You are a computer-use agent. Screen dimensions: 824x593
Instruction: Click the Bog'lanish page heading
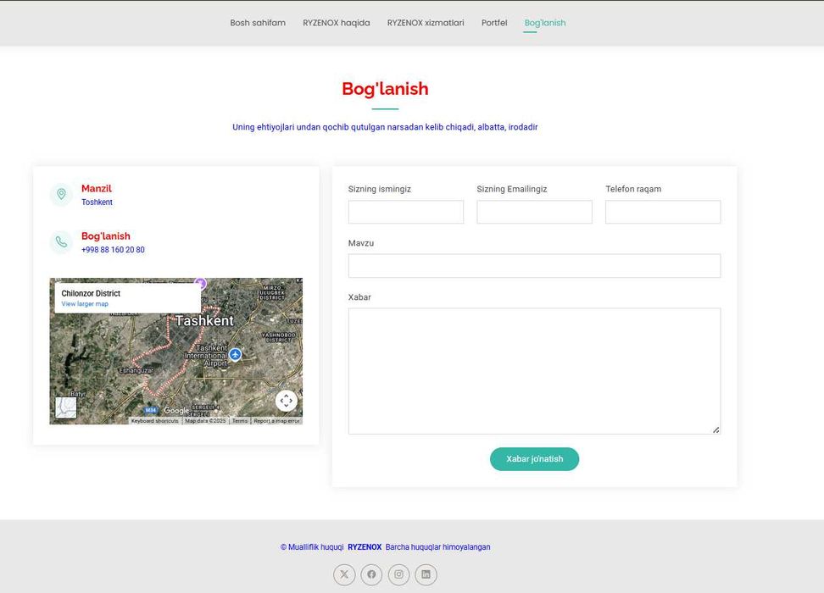385,89
